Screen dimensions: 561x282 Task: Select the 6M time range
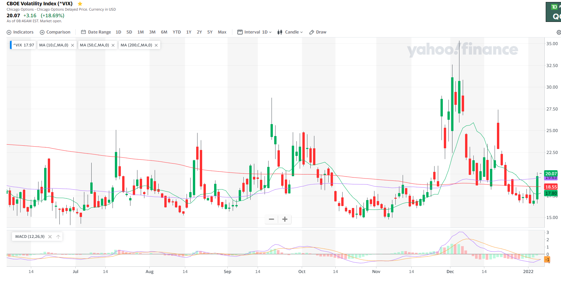pos(164,32)
